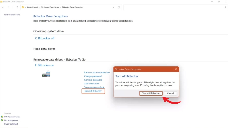Expand C: BitLocker off drive
Viewport: 228px width, 128px height.
[45, 38]
